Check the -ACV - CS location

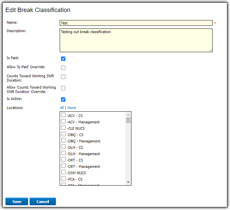point(63,115)
